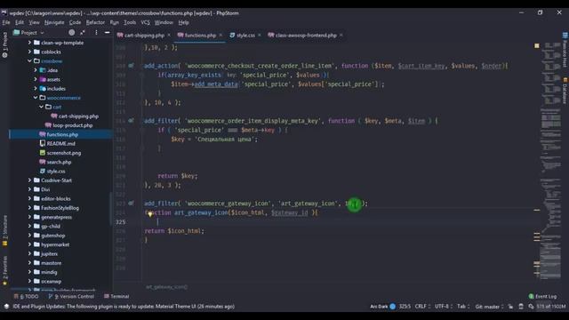Click gutter icon beside woocommerce_order_item_display_meta_key filter

131,121
